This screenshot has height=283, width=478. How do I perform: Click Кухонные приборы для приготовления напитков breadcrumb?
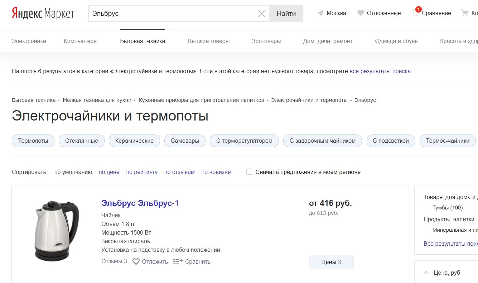pos(201,100)
